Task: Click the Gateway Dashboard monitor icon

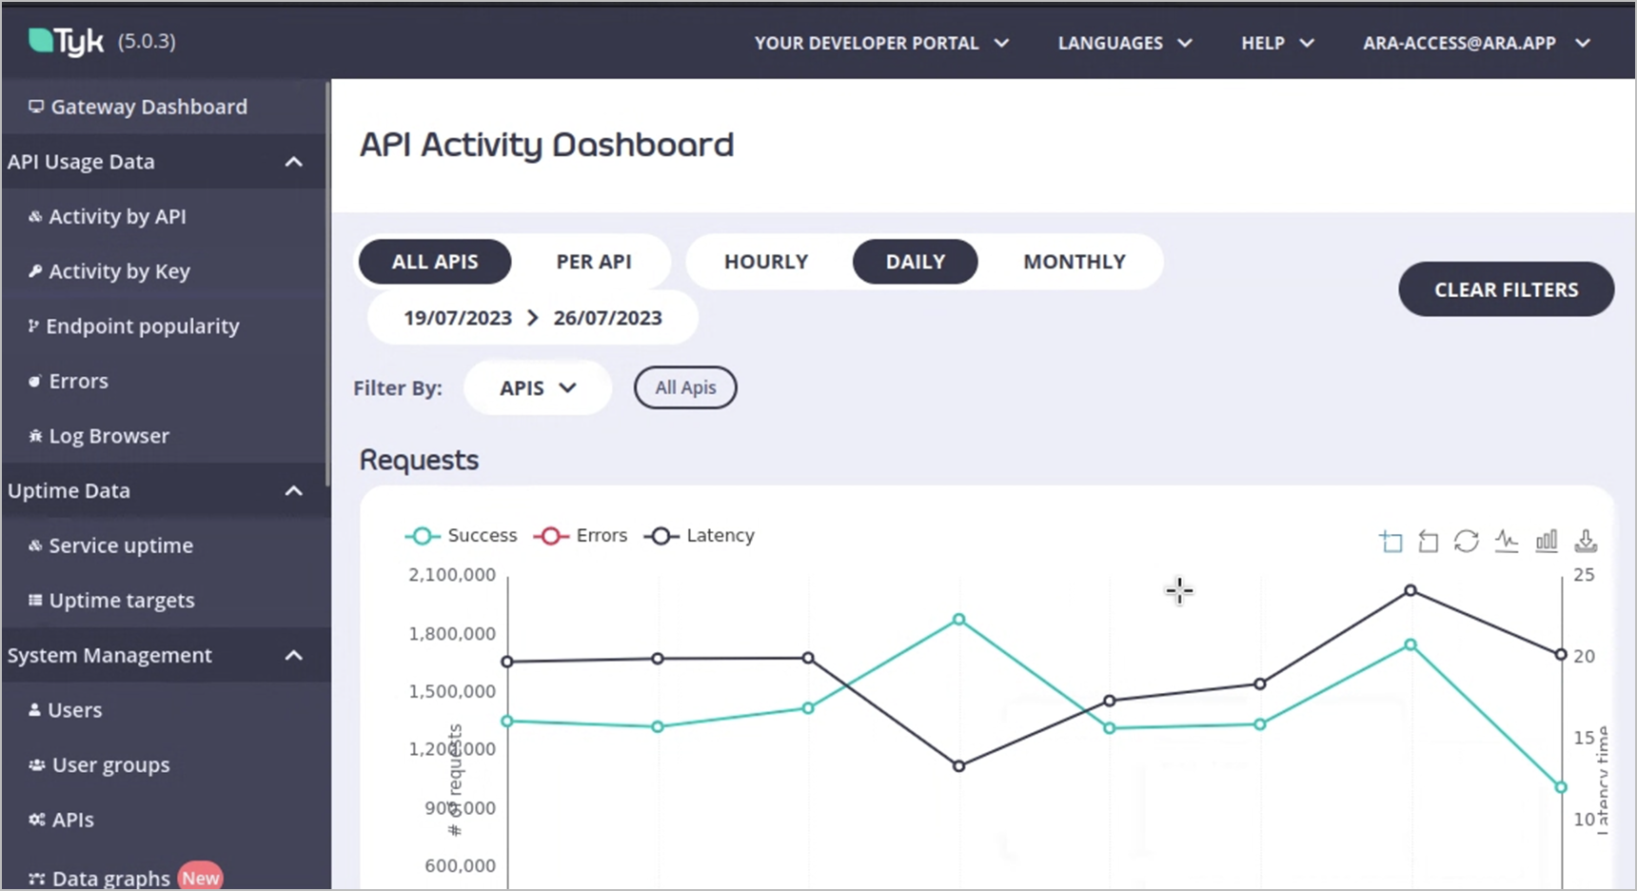Action: pos(36,107)
